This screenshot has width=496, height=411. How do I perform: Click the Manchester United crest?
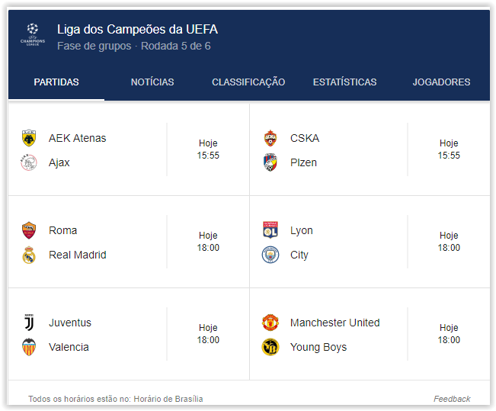pos(270,323)
